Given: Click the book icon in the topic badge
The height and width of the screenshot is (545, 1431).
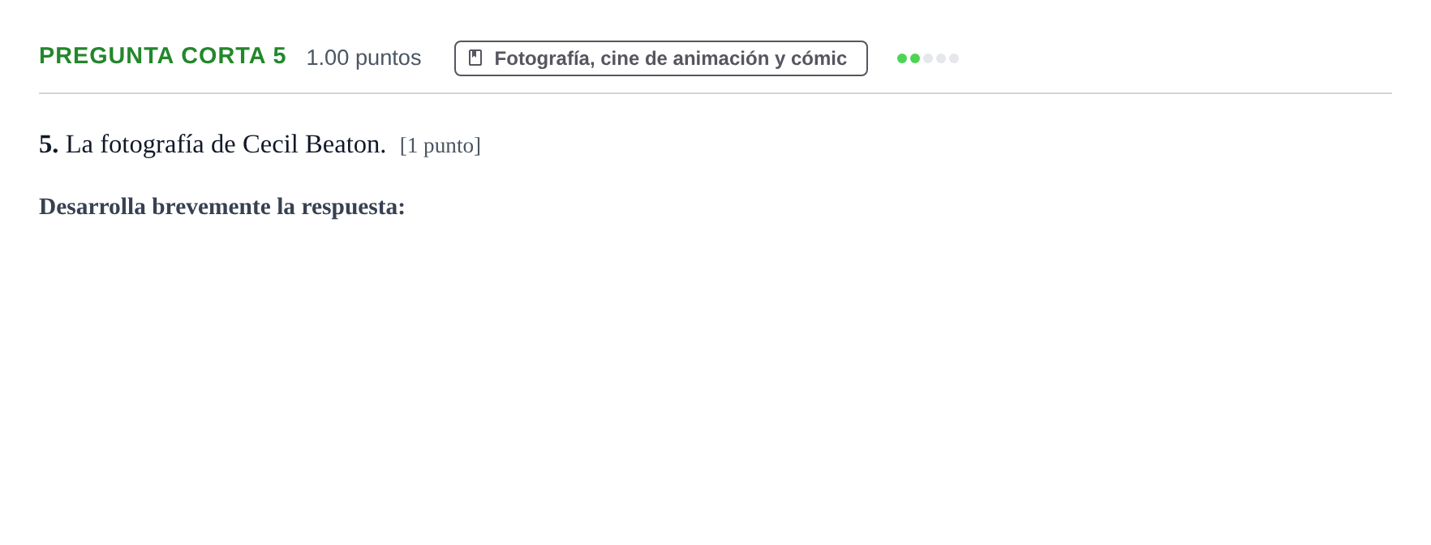Looking at the screenshot, I should (x=475, y=58).
